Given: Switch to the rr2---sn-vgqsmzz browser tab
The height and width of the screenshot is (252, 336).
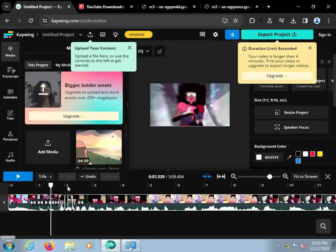Looking at the screenshot, I should tap(231, 7).
